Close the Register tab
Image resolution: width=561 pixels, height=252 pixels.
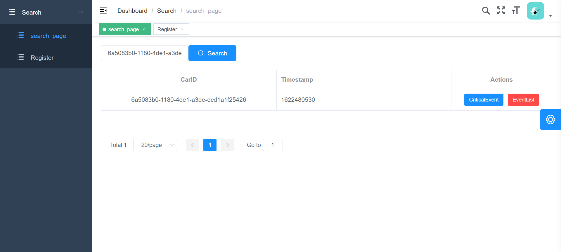(182, 29)
